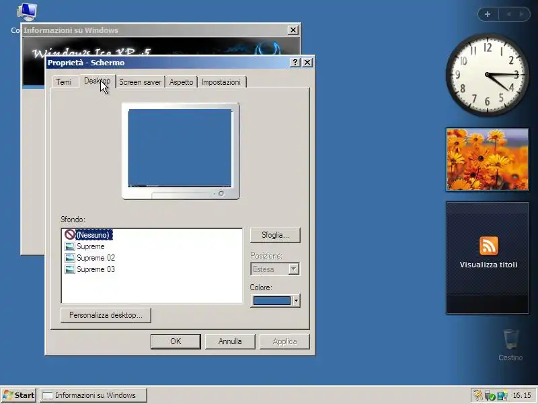Close the Proprietà - Schermo dialog
Screen dimensions: 538x404
coord(307,63)
